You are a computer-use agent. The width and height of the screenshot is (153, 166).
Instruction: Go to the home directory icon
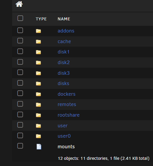pos(19,4)
